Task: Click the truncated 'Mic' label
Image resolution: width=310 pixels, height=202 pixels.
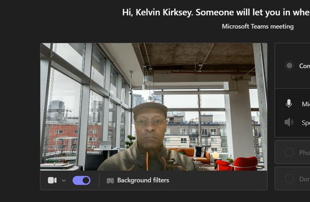Action: pos(305,104)
